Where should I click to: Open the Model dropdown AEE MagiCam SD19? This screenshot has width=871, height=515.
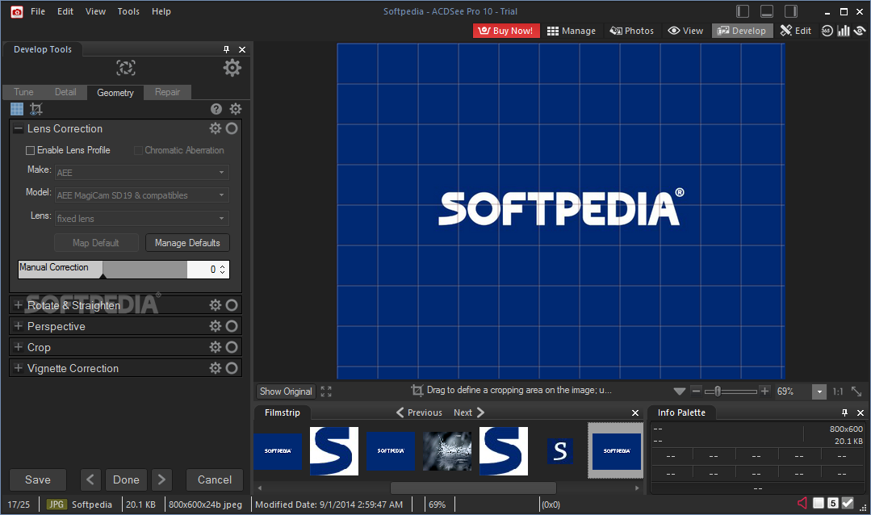141,195
